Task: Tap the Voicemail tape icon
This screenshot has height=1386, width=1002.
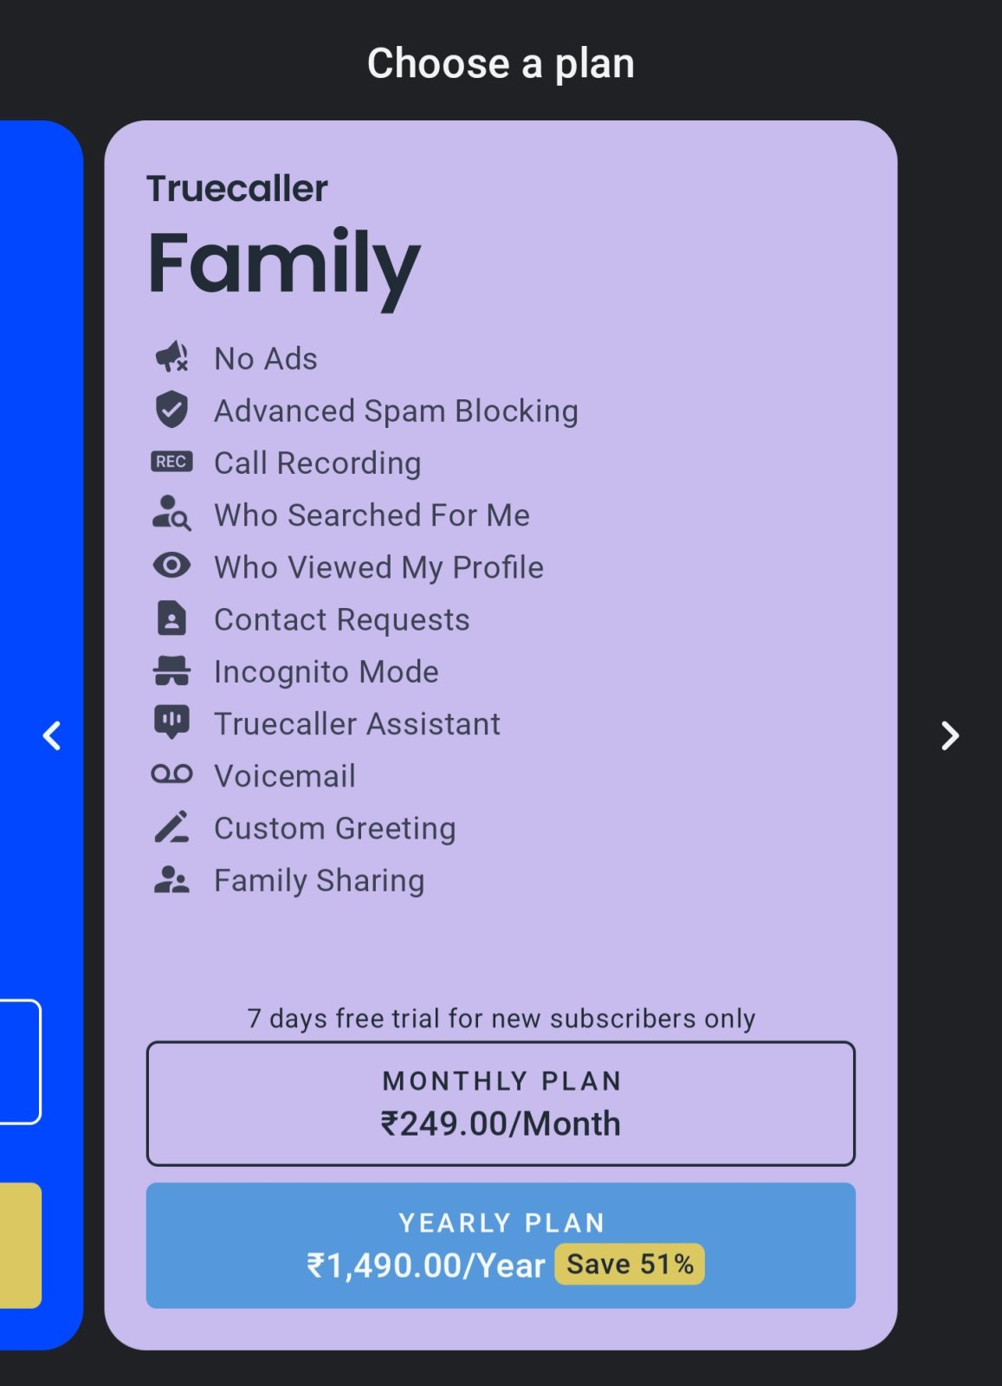Action: pos(171,774)
